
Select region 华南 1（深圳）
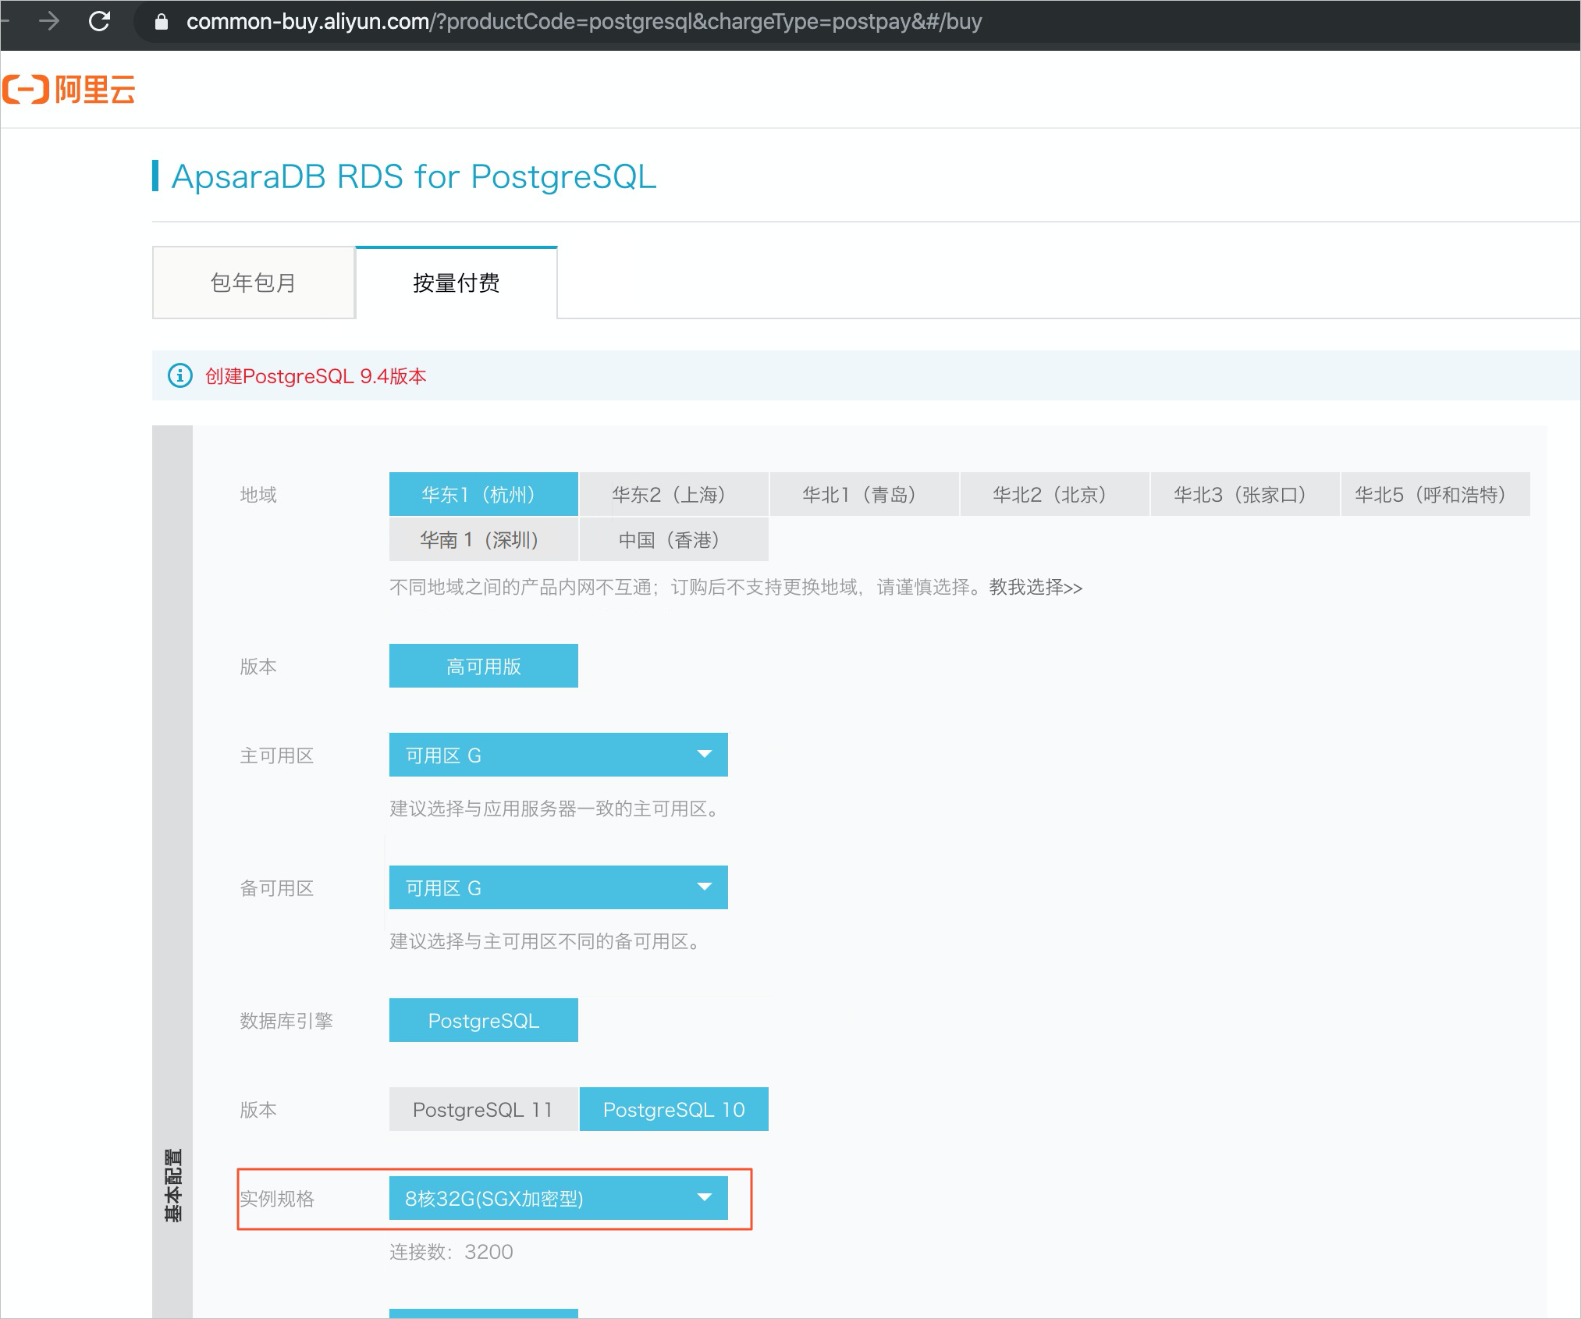[x=484, y=539]
